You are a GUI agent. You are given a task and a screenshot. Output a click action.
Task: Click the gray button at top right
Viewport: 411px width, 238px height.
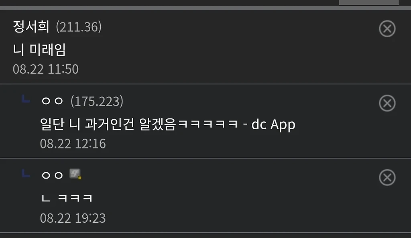pos(369,2)
